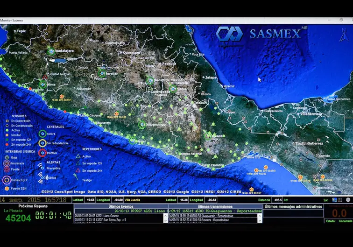Click the Distancia 495.5 km field
The width and height of the screenshot is (353, 247).
(x=277, y=200)
